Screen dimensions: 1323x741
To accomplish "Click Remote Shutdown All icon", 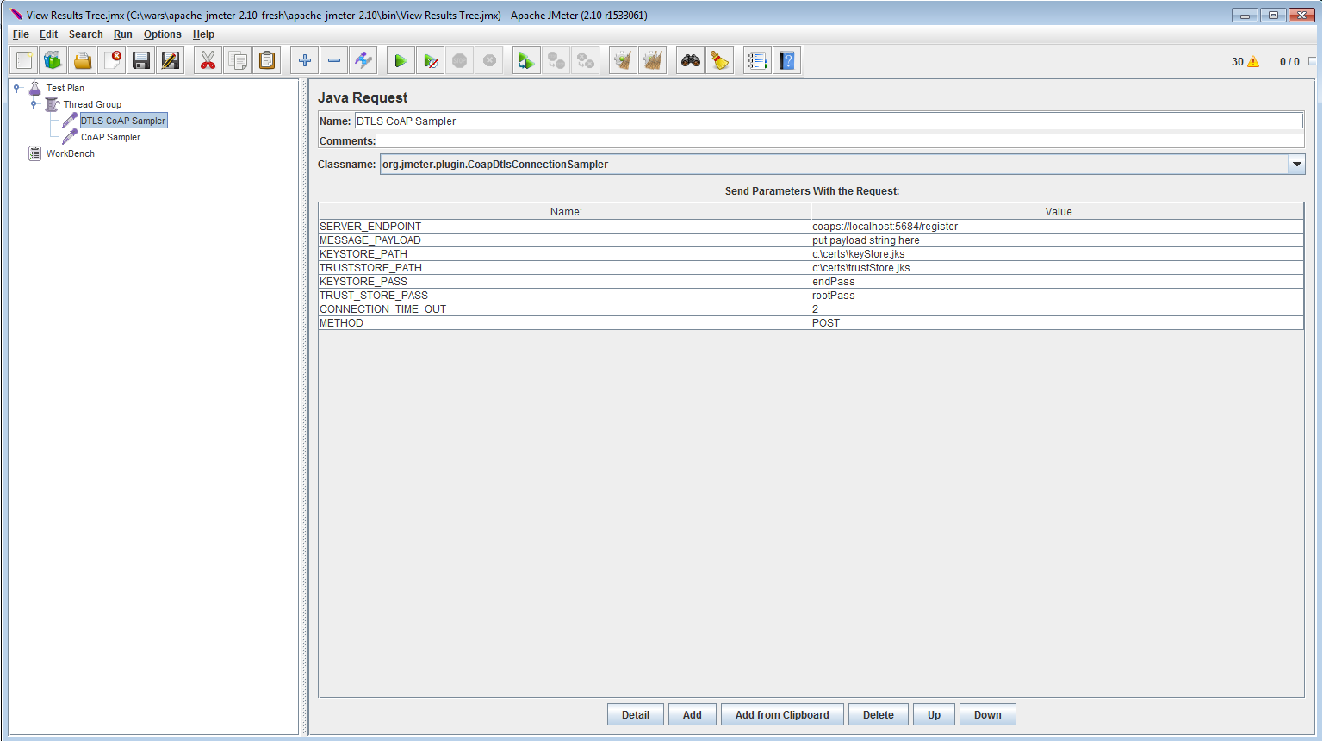I will pos(585,60).
